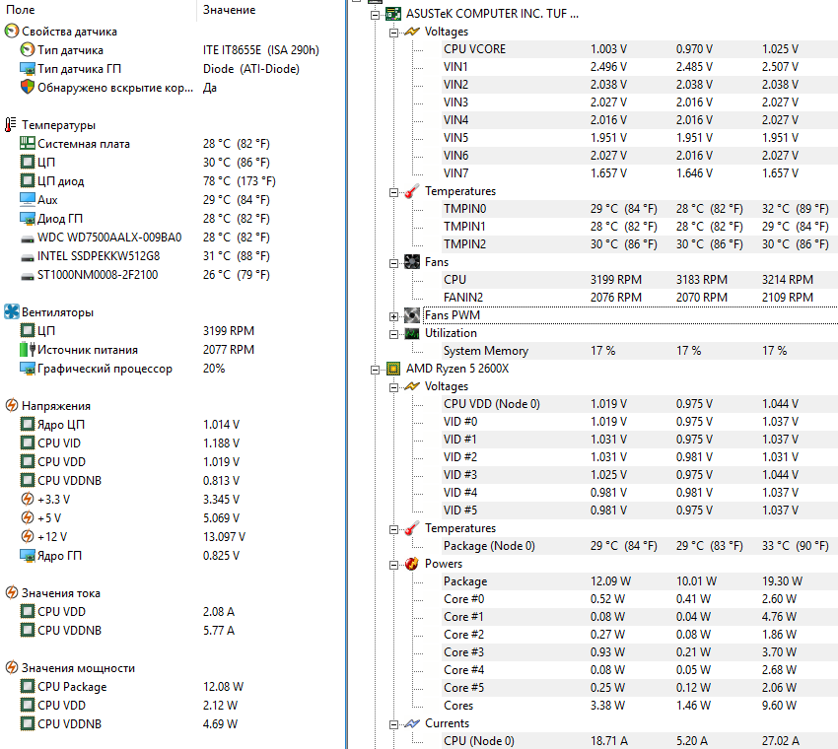838x749 pixels.
Task: Click the Utilization graph icon
Action: point(412,333)
